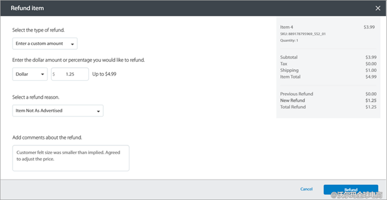Click the Previous Refund label
Image resolution: width=387 pixels, height=200 pixels.
click(x=297, y=94)
